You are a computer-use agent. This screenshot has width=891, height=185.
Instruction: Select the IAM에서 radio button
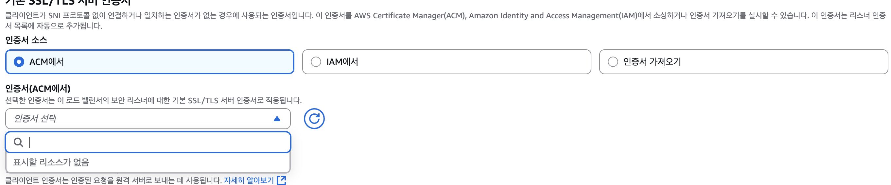(x=316, y=62)
